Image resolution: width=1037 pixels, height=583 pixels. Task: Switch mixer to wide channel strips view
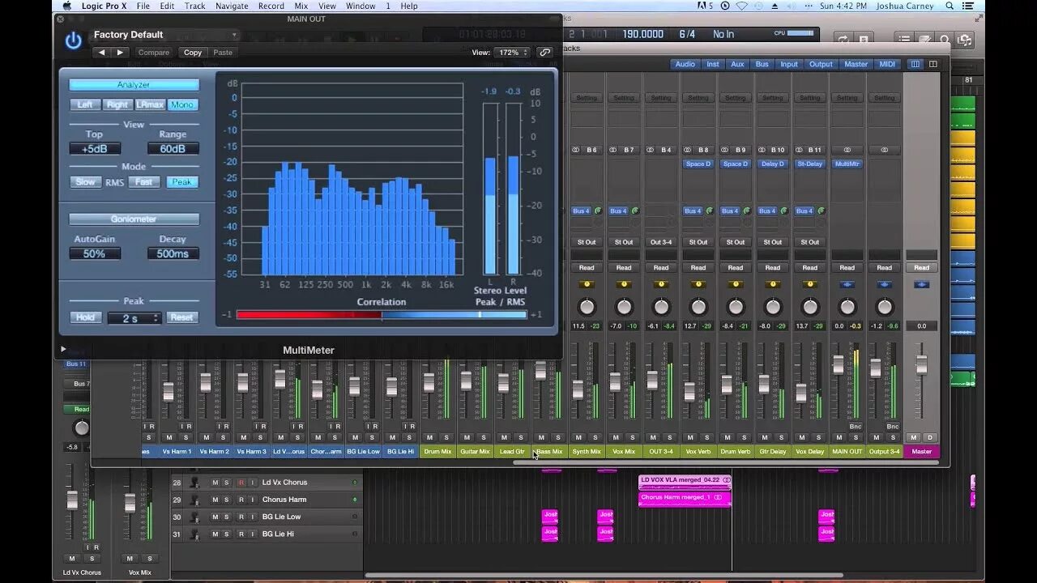[x=933, y=64]
